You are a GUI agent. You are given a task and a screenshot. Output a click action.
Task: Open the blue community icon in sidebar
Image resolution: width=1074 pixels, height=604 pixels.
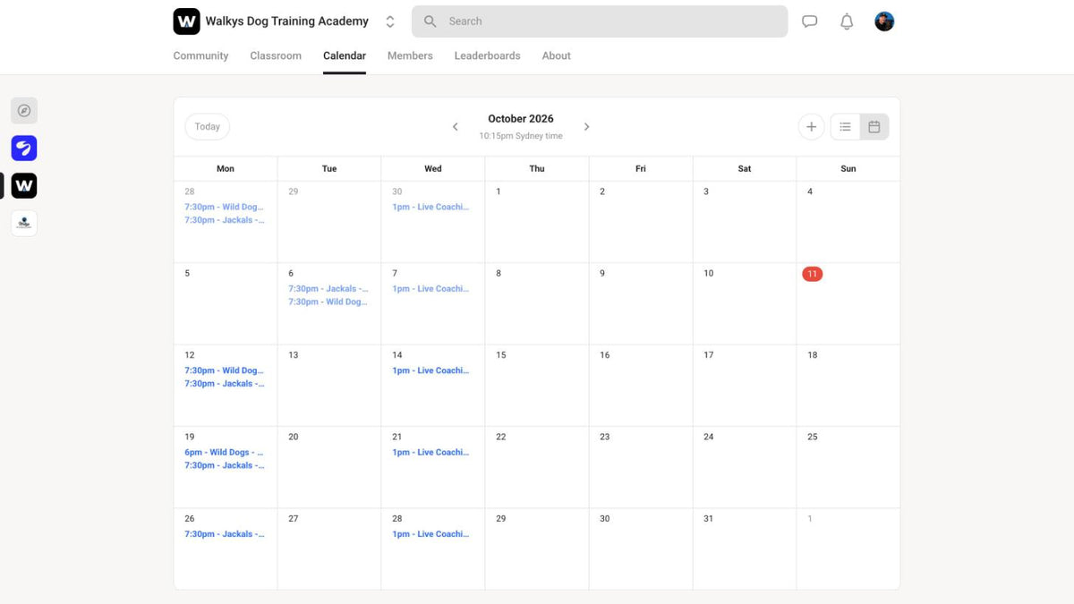24,148
